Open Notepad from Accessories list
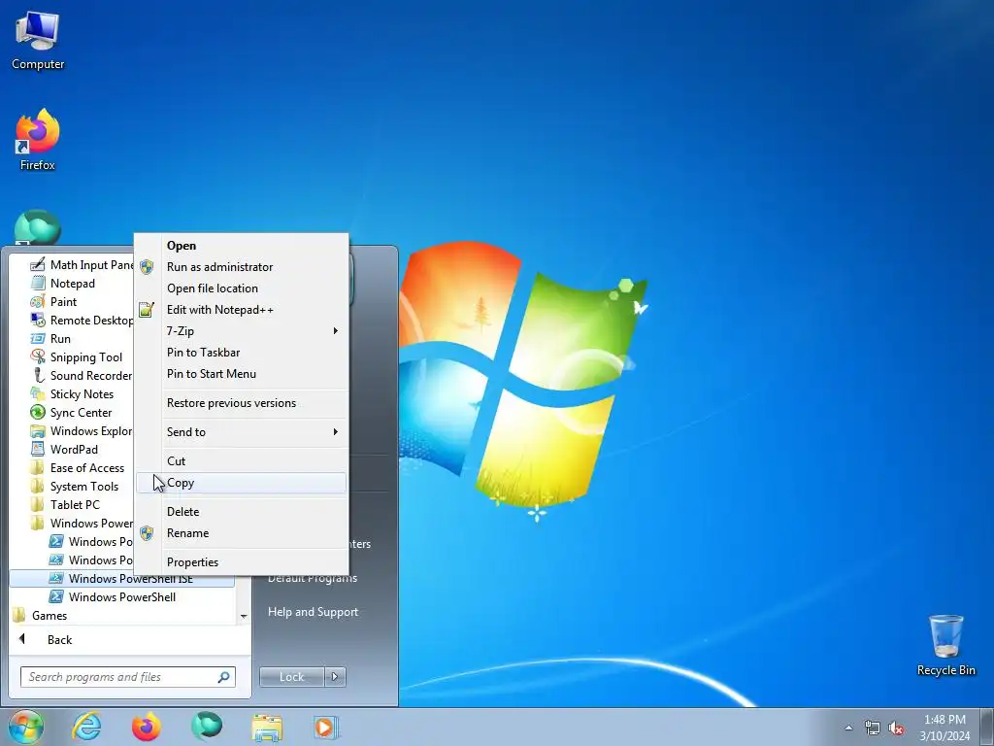The image size is (994, 746). 71,283
